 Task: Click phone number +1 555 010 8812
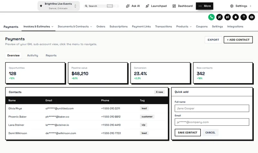(111, 117)
